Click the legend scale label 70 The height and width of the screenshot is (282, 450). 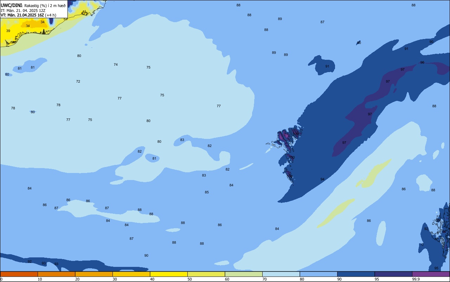264,279
